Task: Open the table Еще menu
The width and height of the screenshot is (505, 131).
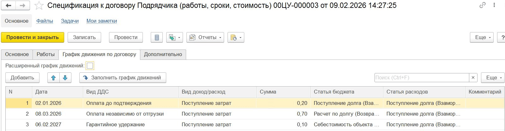Action: click(x=492, y=78)
